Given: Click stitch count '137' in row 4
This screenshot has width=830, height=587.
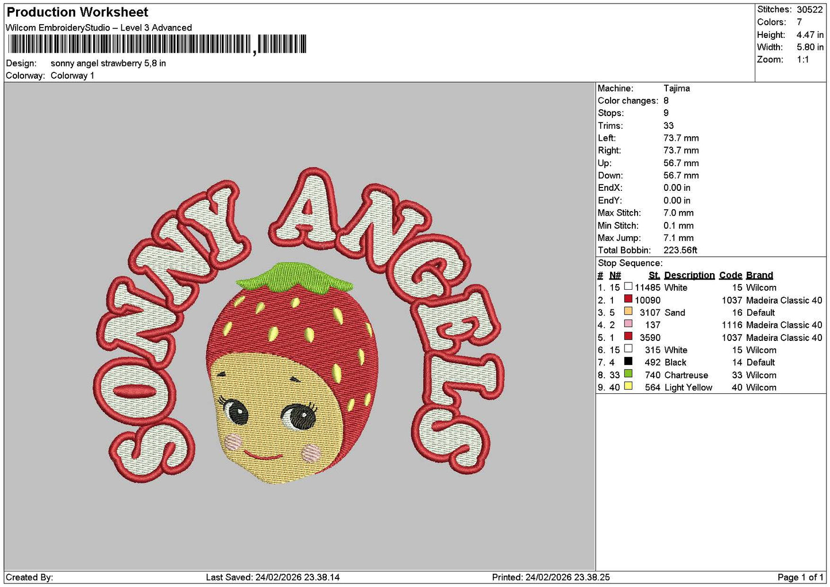Looking at the screenshot, I should 653,325.
